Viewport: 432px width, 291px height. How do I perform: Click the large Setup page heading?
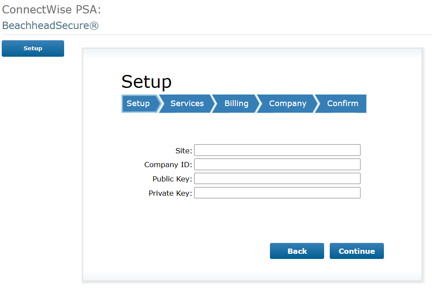click(x=146, y=82)
